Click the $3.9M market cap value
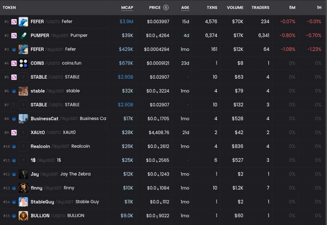327x225 pixels. [126, 22]
